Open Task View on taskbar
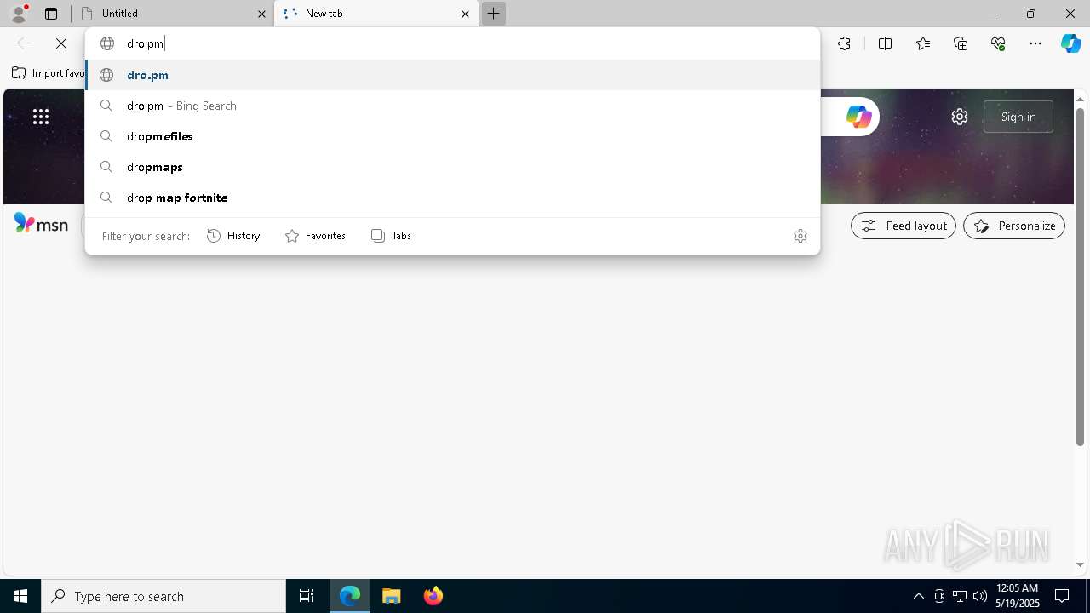The height and width of the screenshot is (613, 1090). (x=307, y=596)
